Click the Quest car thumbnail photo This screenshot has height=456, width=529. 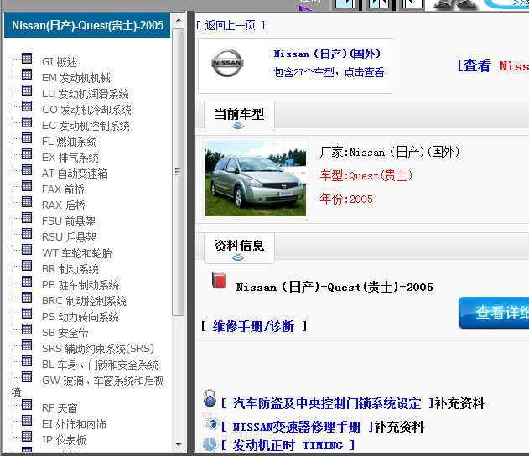pyautogui.click(x=256, y=179)
